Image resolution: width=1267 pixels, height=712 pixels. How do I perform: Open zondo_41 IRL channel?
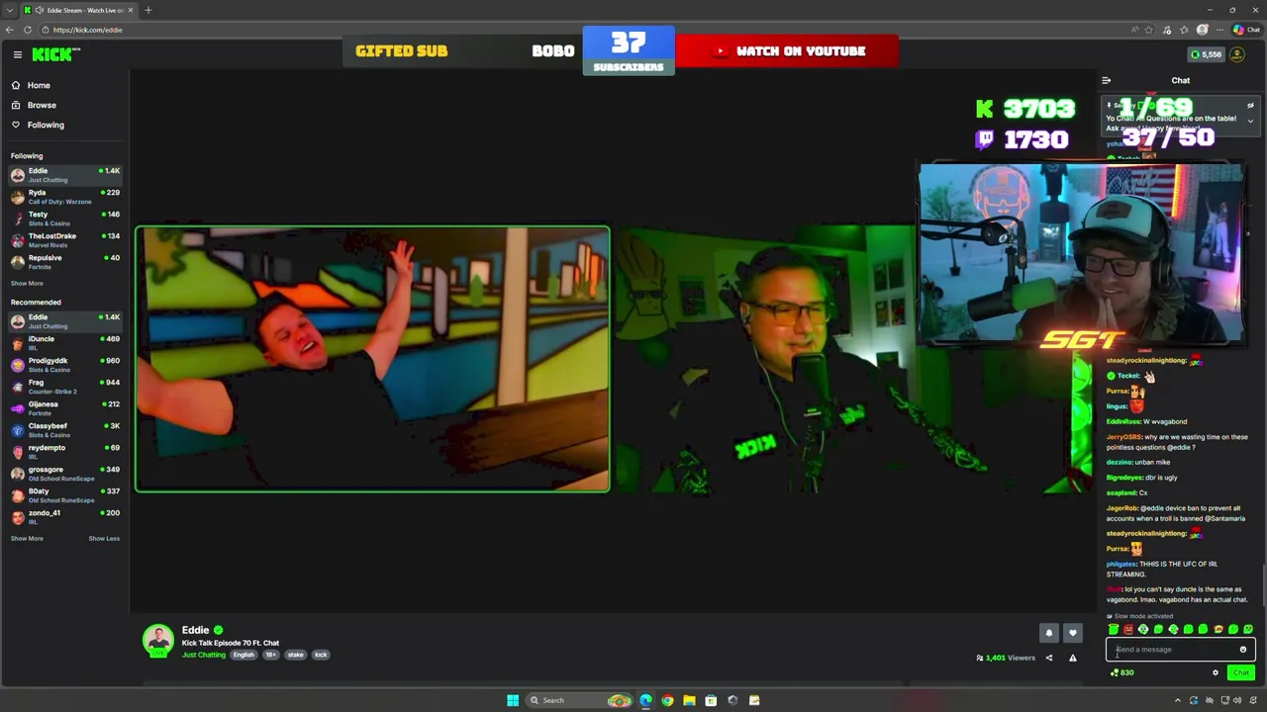point(64,517)
